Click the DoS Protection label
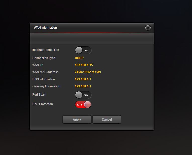The image size is (192, 155). pyautogui.click(x=43, y=104)
